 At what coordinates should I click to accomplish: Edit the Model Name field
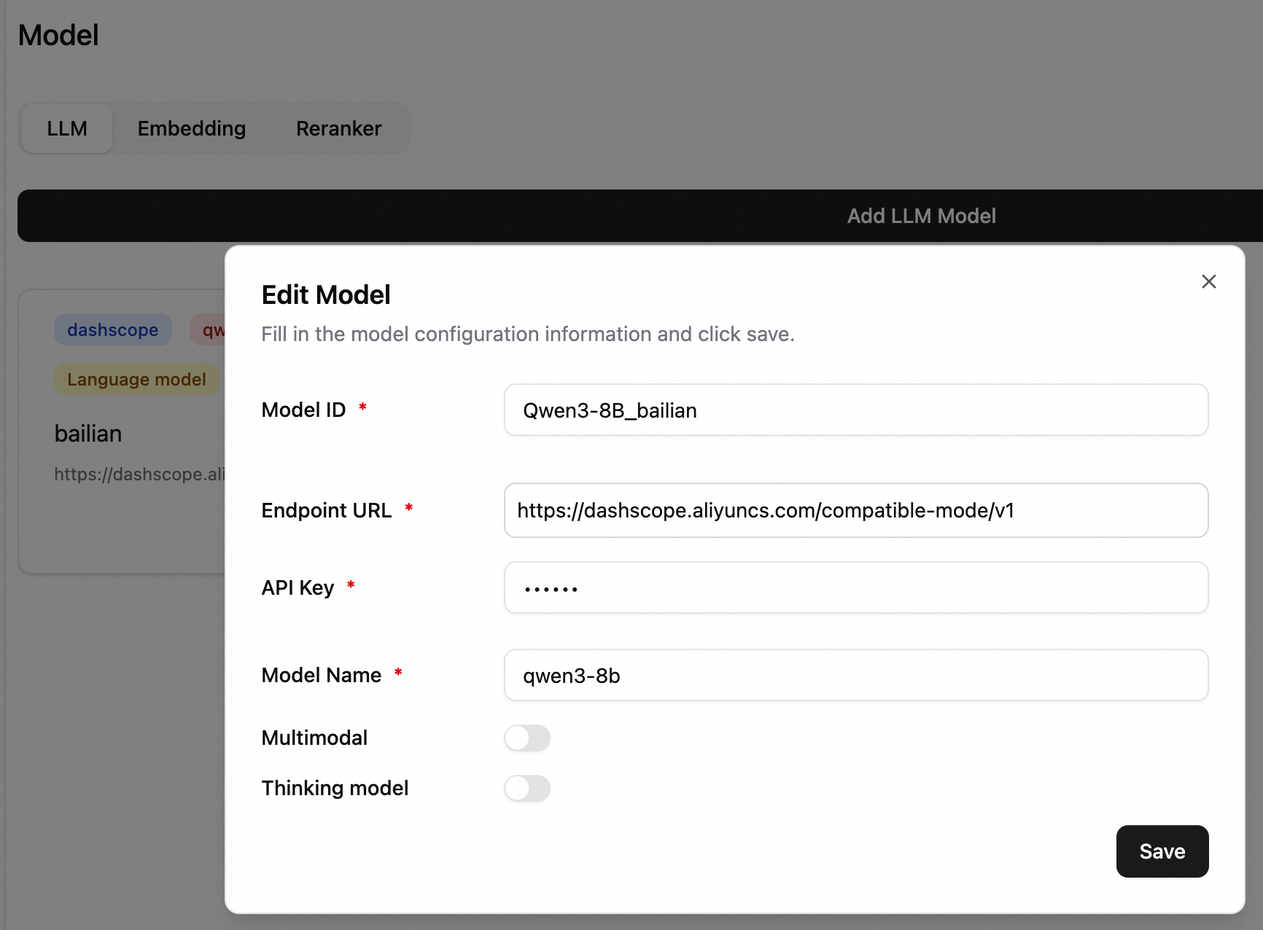pyautogui.click(x=855, y=676)
